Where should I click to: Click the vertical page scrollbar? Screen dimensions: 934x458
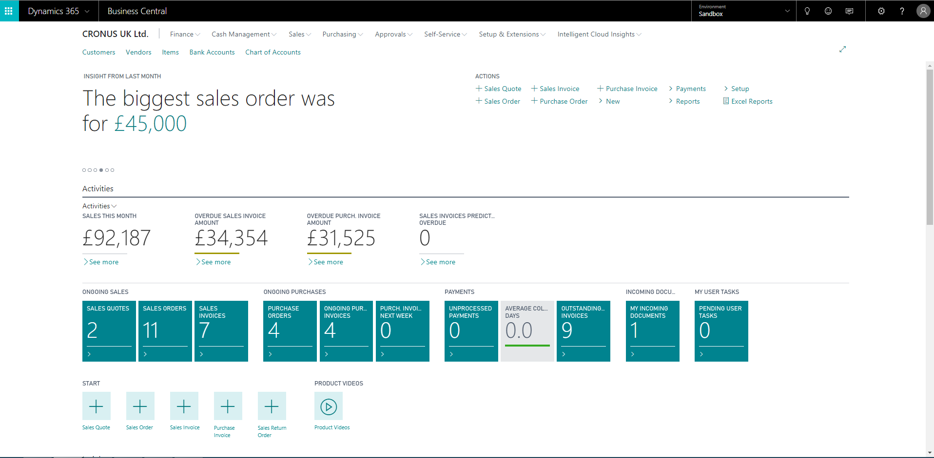click(930, 147)
